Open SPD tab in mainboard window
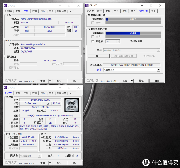The image size is (180, 168). pos(43,11)
